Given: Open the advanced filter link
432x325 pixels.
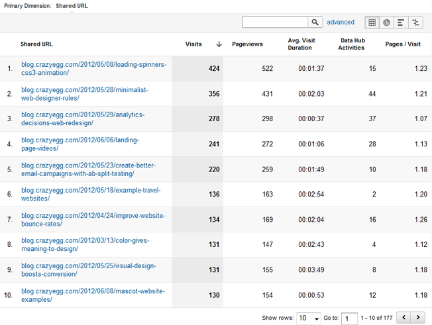Looking at the screenshot, I should pyautogui.click(x=341, y=23).
